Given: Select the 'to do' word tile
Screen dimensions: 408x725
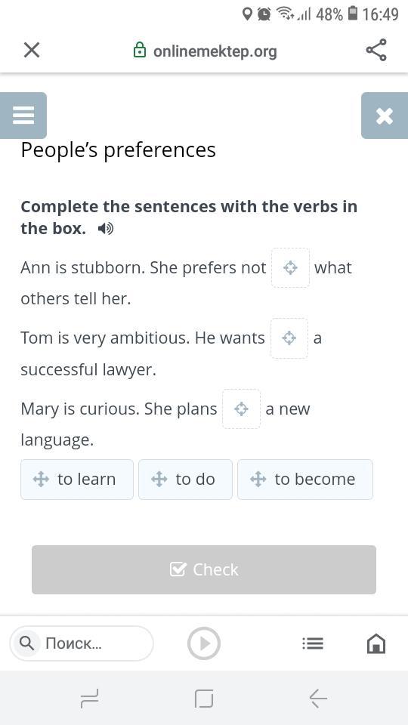Looking at the screenshot, I should pyautogui.click(x=185, y=479).
